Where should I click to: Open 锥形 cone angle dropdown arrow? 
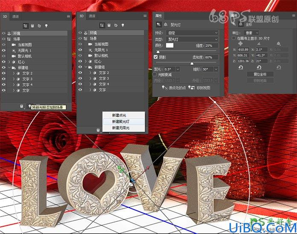coord(216,69)
